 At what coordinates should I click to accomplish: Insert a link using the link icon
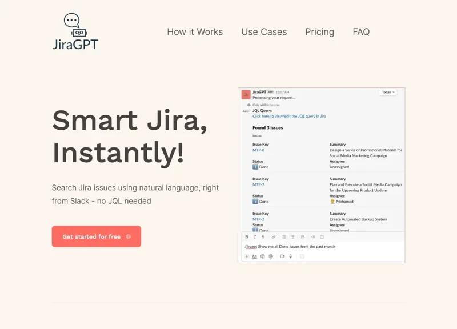[274, 236]
